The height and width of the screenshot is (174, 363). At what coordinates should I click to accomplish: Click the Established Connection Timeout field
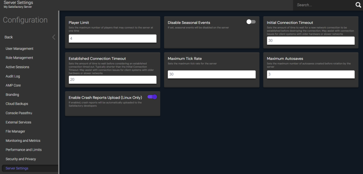pos(112,80)
